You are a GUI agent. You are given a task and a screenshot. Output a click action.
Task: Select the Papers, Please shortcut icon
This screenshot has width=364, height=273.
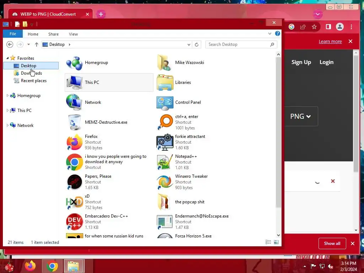click(x=74, y=182)
